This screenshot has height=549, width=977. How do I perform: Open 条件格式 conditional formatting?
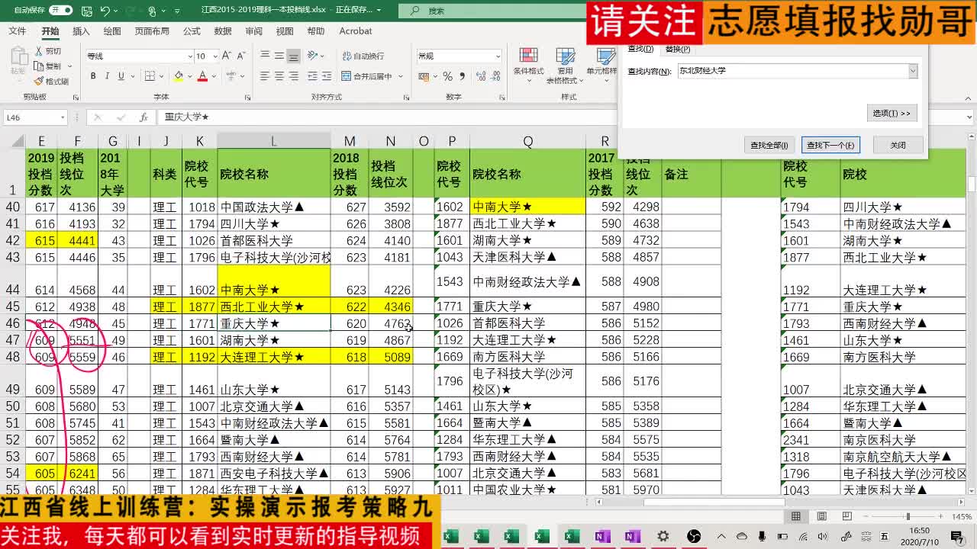click(x=528, y=66)
